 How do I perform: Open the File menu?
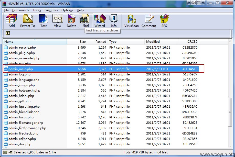(6, 10)
